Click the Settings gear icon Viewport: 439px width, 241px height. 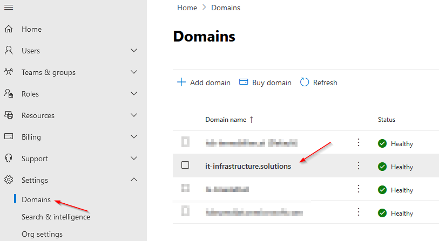click(9, 180)
